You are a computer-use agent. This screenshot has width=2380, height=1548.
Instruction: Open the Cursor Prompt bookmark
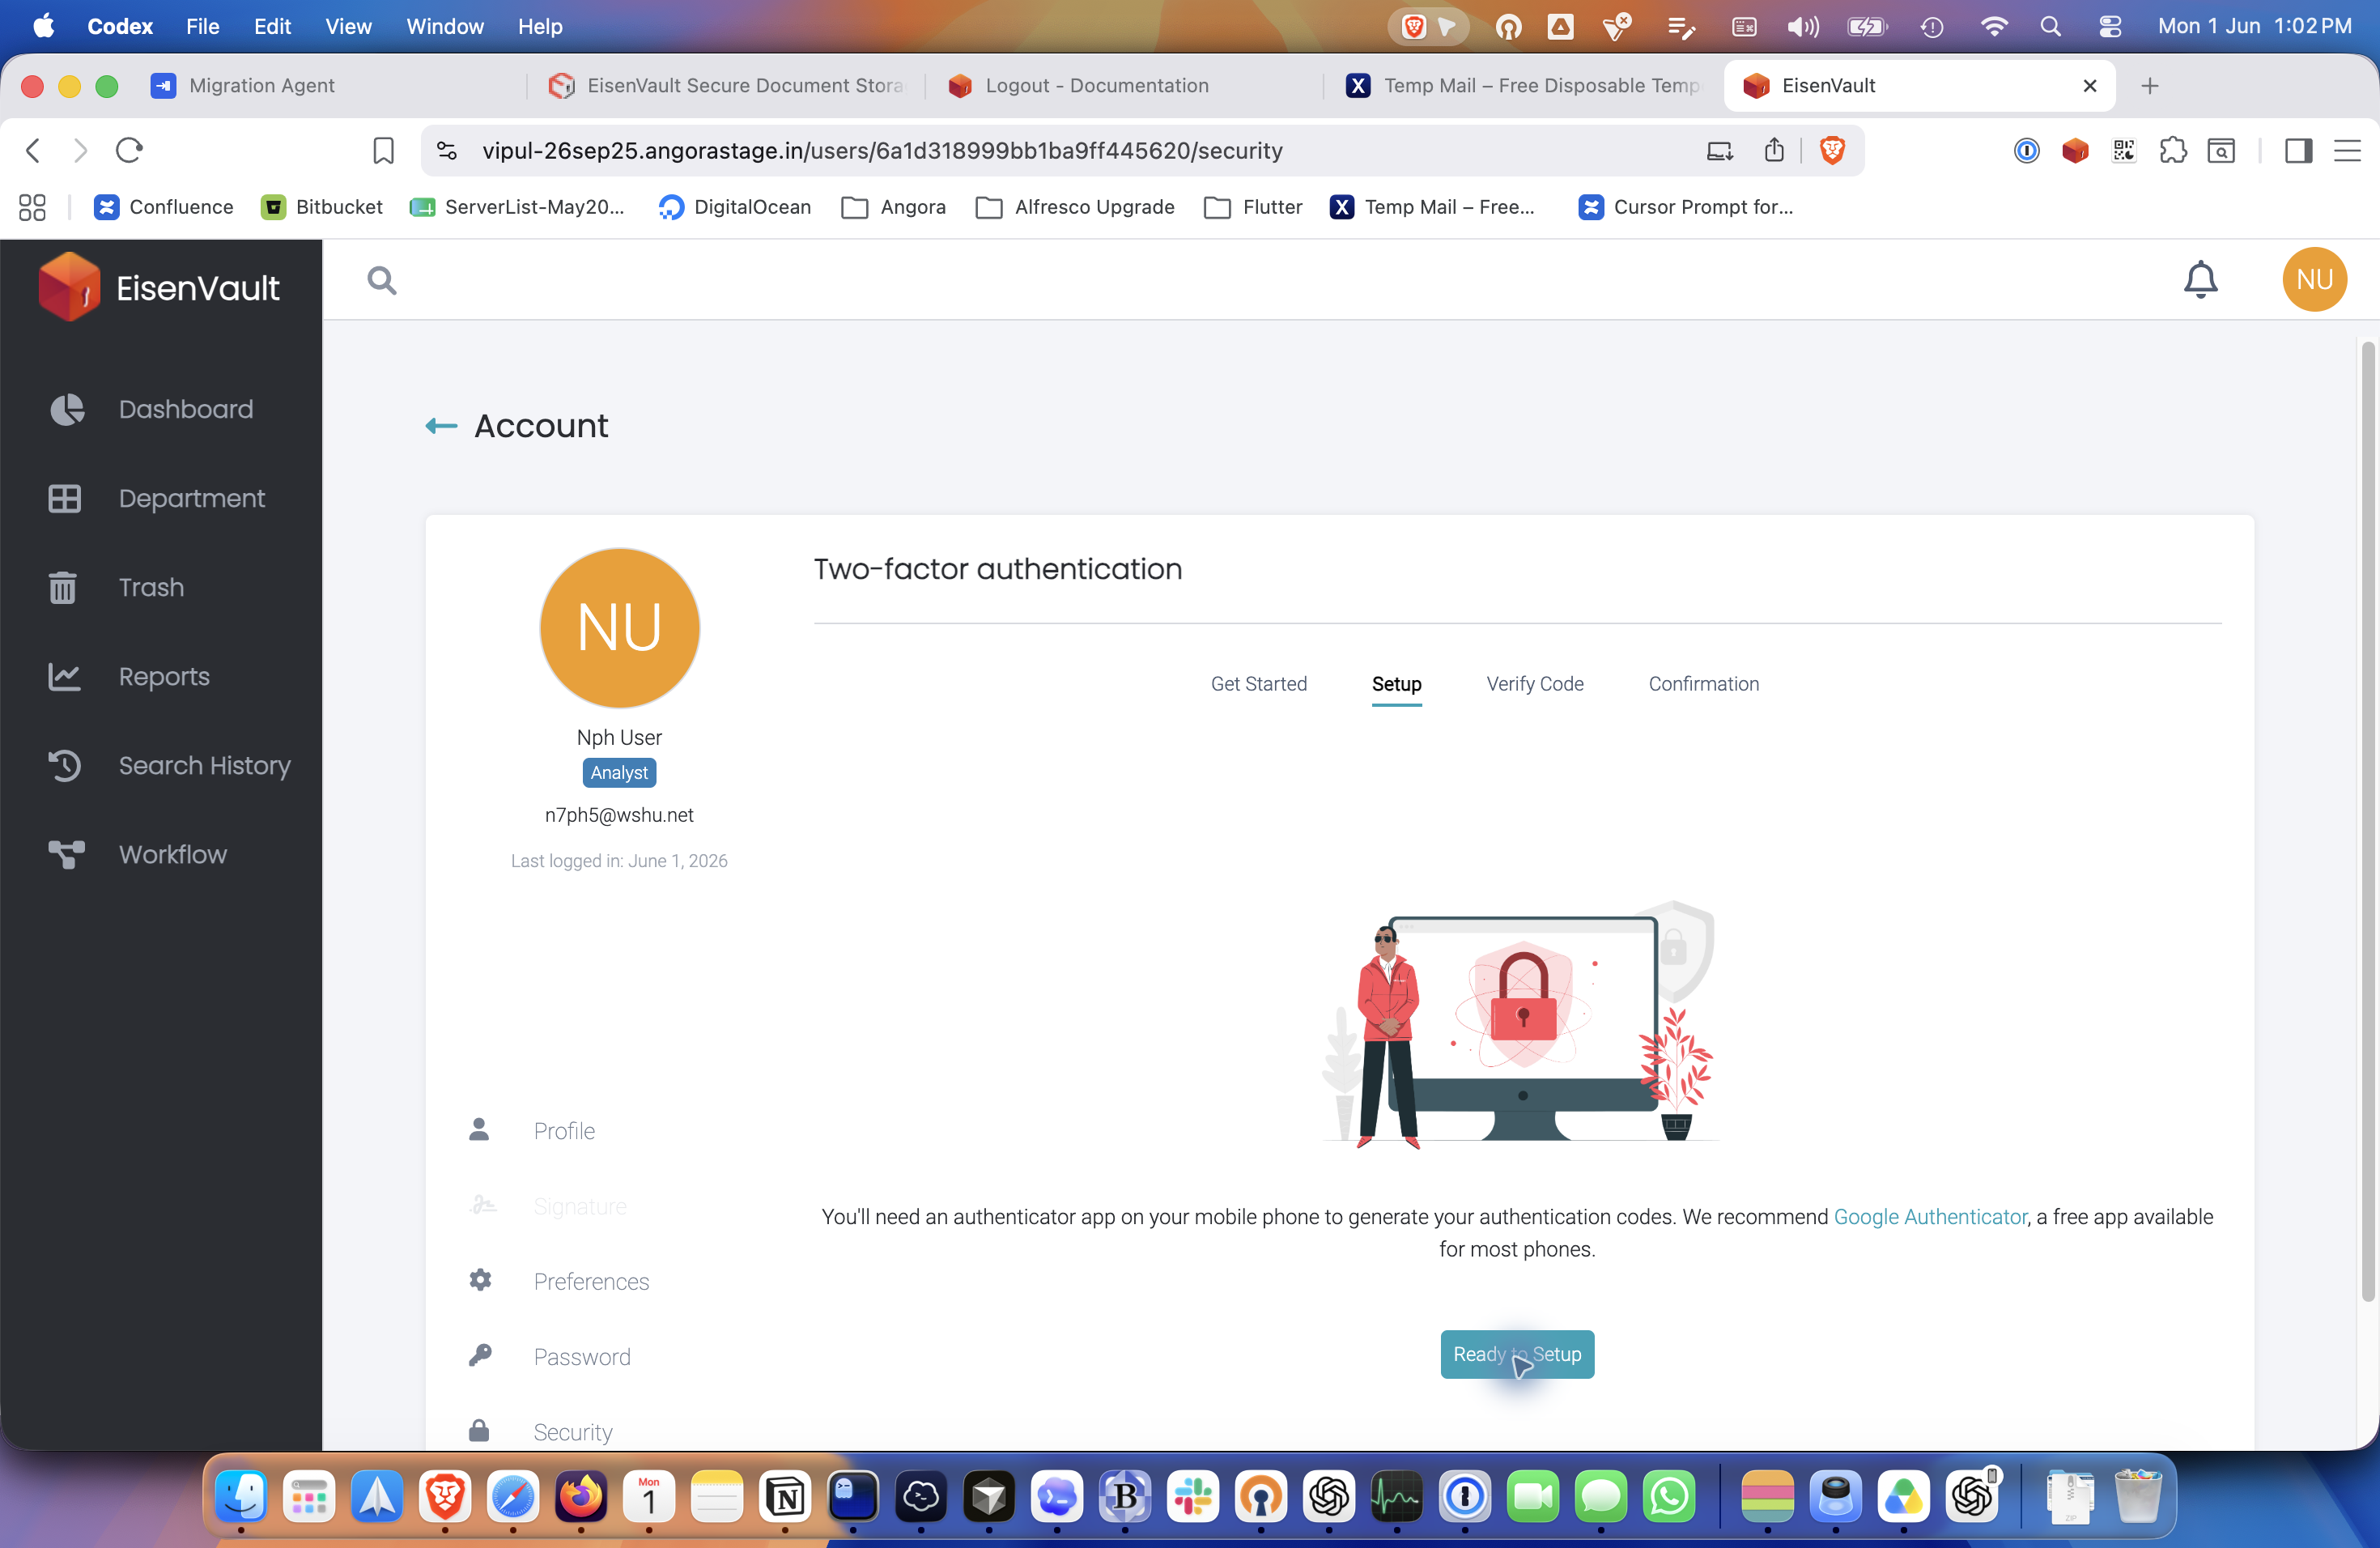point(1685,207)
